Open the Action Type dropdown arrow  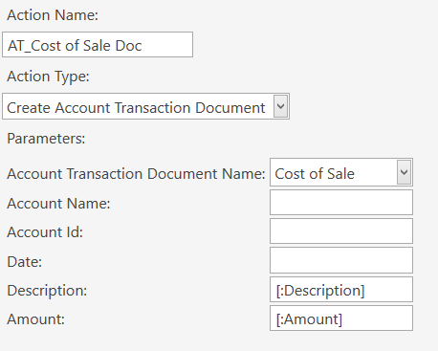280,106
